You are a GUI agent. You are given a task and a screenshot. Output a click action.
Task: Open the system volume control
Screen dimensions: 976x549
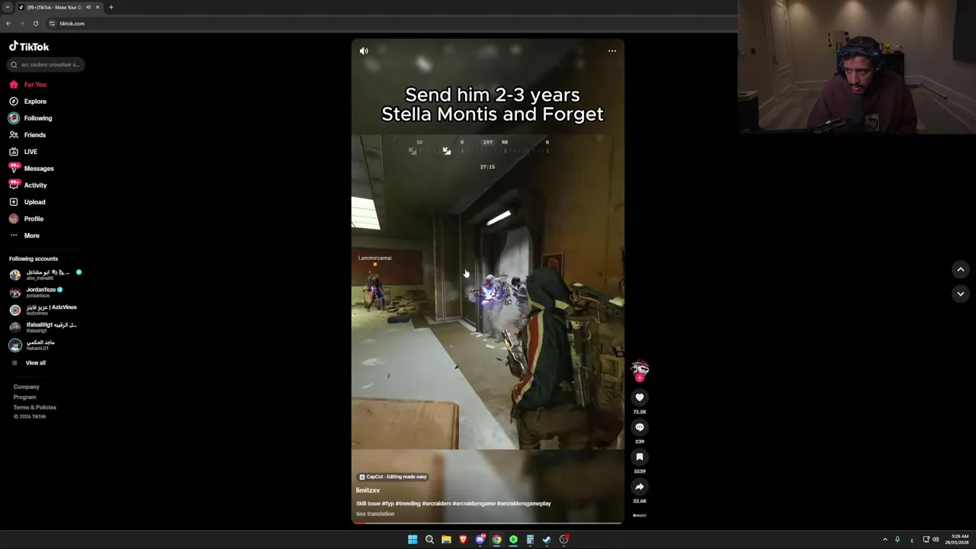936,540
